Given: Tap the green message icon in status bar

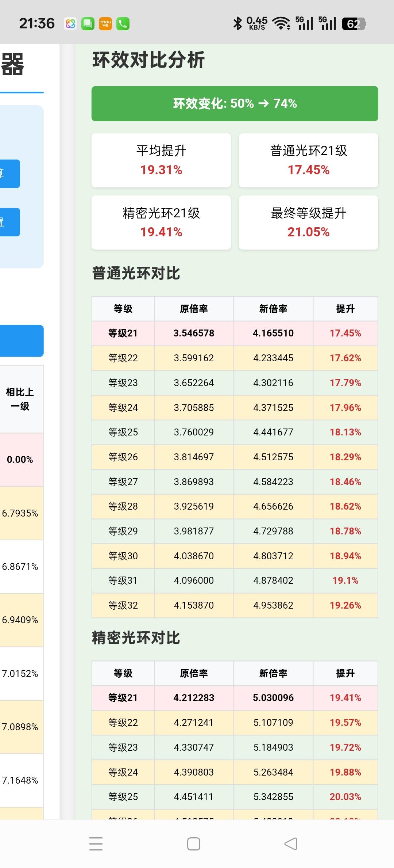Looking at the screenshot, I should [x=88, y=24].
